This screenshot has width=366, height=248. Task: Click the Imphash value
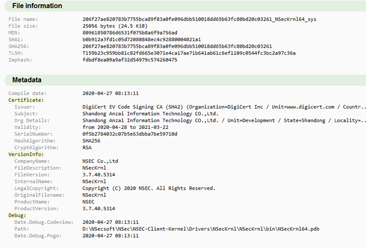tap(130, 60)
